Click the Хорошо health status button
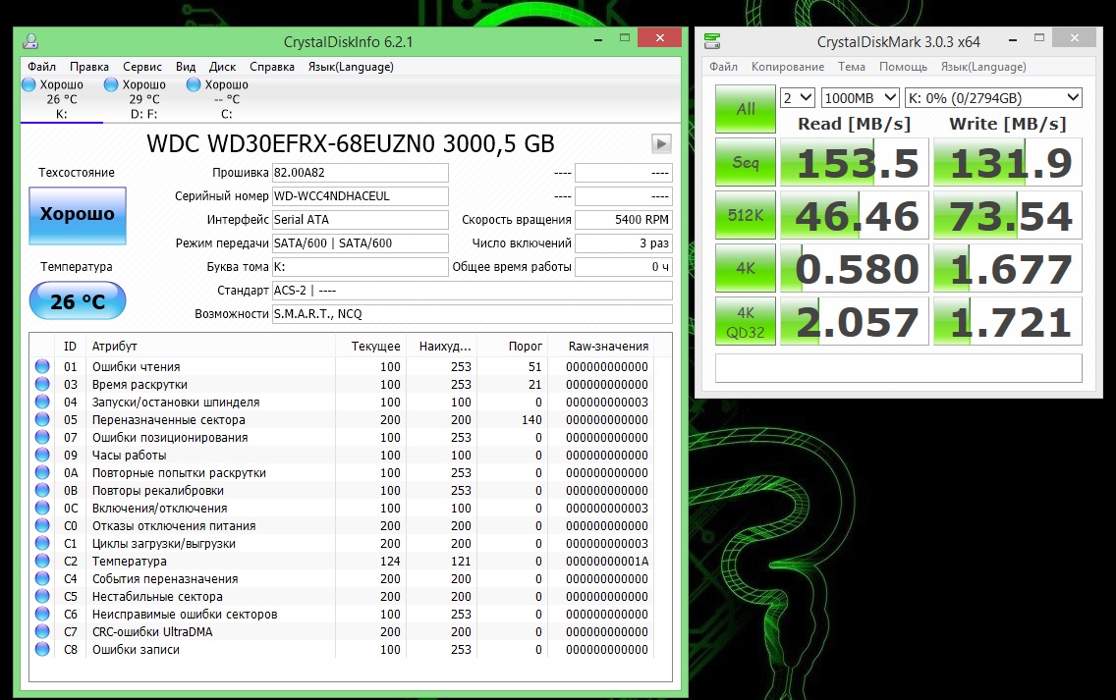The width and height of the screenshot is (1116, 700). tap(78, 216)
